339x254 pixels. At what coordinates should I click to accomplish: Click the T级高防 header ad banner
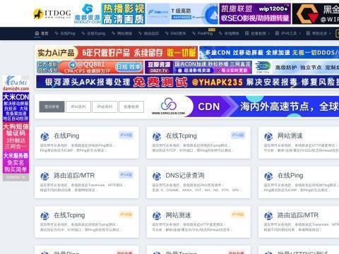coord(182,13)
